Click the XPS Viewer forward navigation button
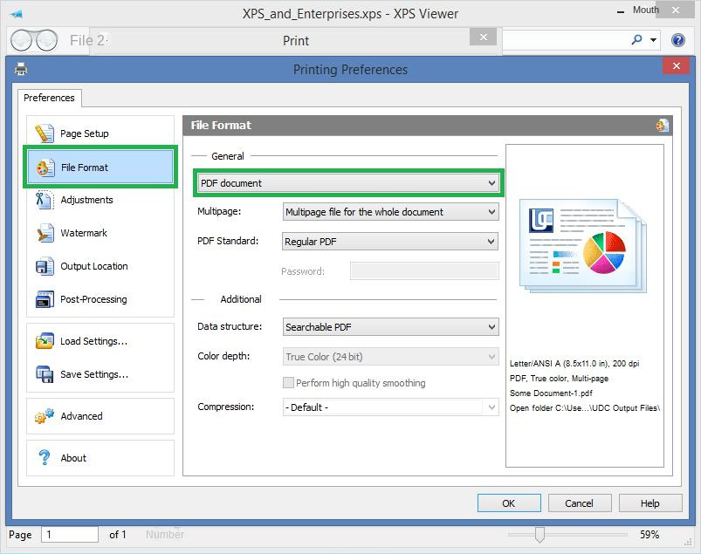The height and width of the screenshot is (554, 701). 46,40
